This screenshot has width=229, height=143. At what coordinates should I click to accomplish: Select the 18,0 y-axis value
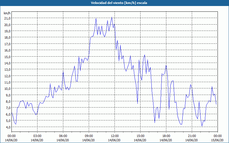pyautogui.click(x=7, y=37)
